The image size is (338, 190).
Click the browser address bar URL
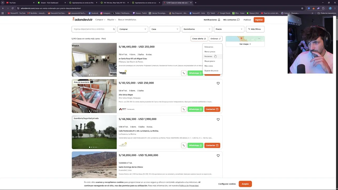(51, 8)
